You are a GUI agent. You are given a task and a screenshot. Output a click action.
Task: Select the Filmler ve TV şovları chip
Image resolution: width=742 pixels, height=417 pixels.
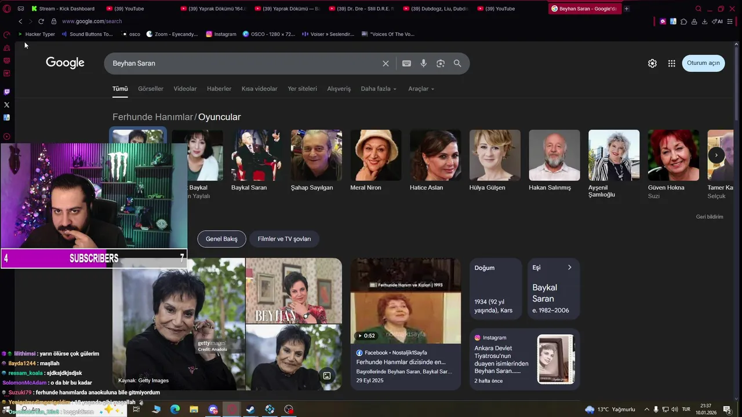(x=284, y=239)
